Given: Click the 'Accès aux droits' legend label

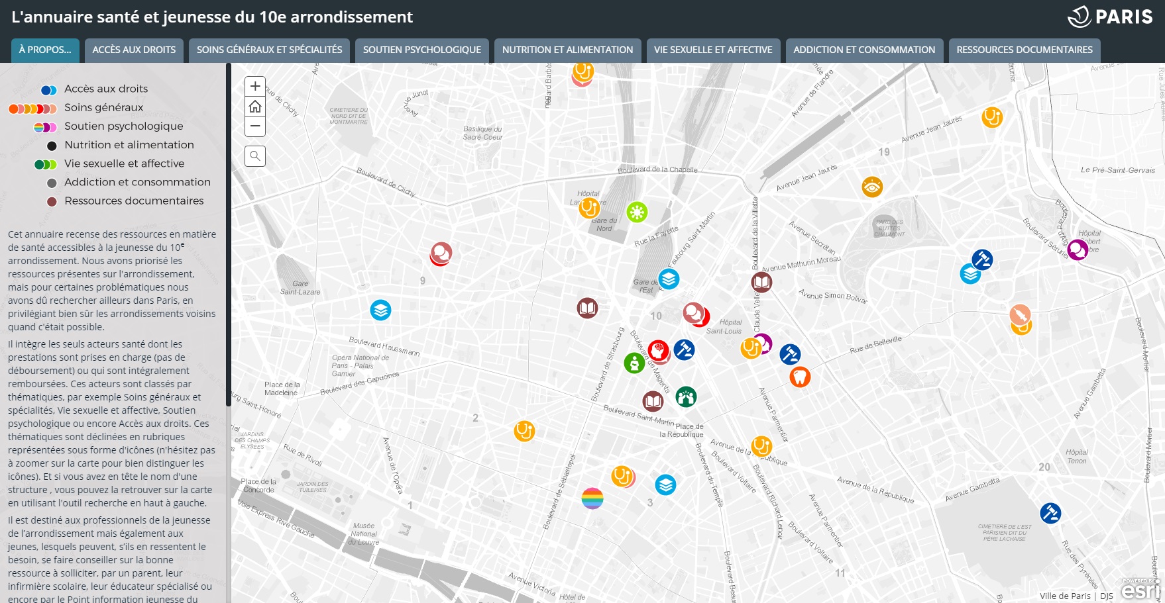Looking at the screenshot, I should click(x=106, y=89).
